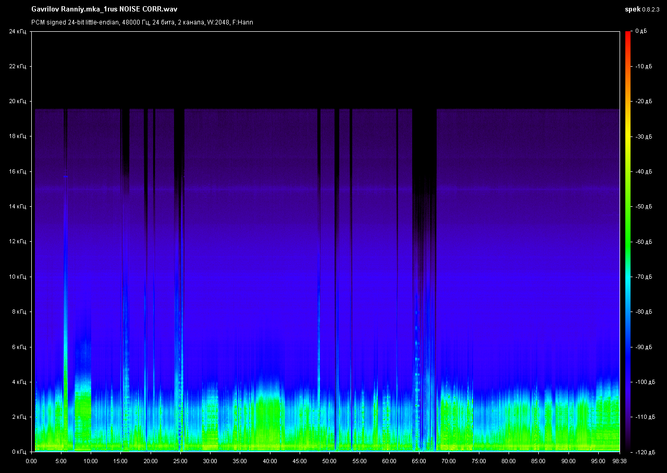Click the PCM signed 24-bit audio info line
The height and width of the screenshot is (473, 667).
pyautogui.click(x=142, y=22)
